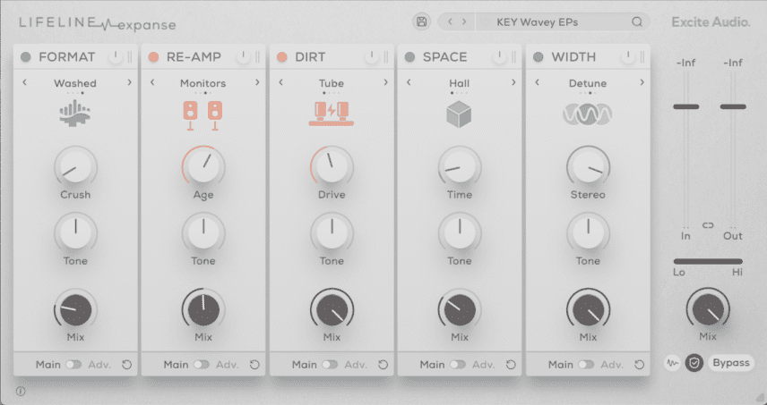
Task: Click the Crush knob in FORMAT
Action: [75, 167]
